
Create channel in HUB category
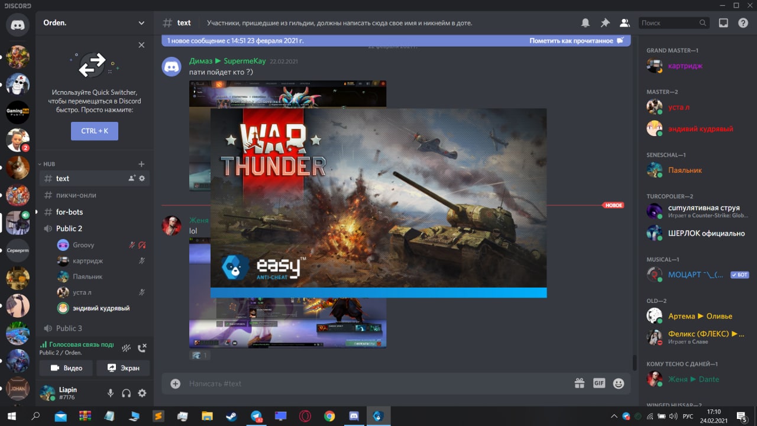pyautogui.click(x=141, y=164)
